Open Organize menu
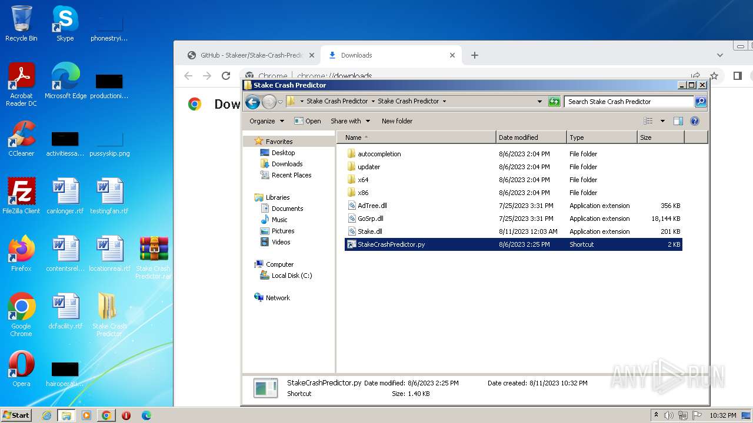 pos(266,121)
